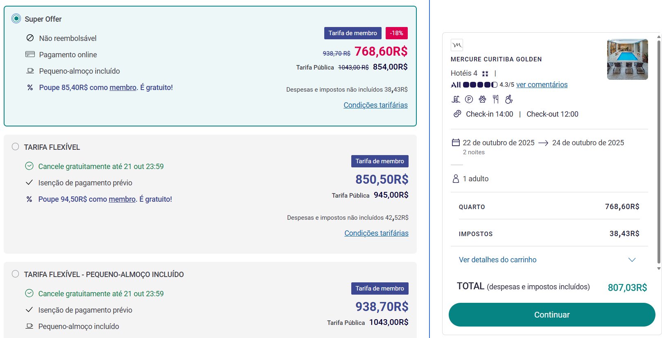Image resolution: width=662 pixels, height=338 pixels.
Task: Open Condições tarifárias for TARIFA FLEXÍVEL
Action: (376, 233)
